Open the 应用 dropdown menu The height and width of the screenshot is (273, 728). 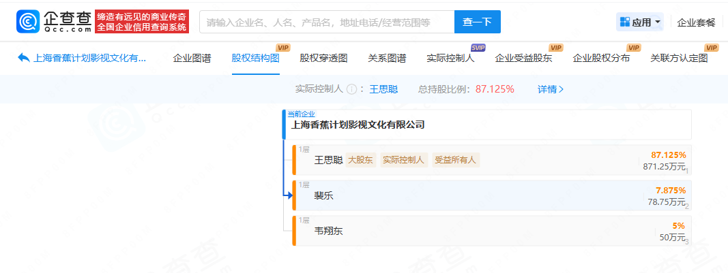coord(640,22)
